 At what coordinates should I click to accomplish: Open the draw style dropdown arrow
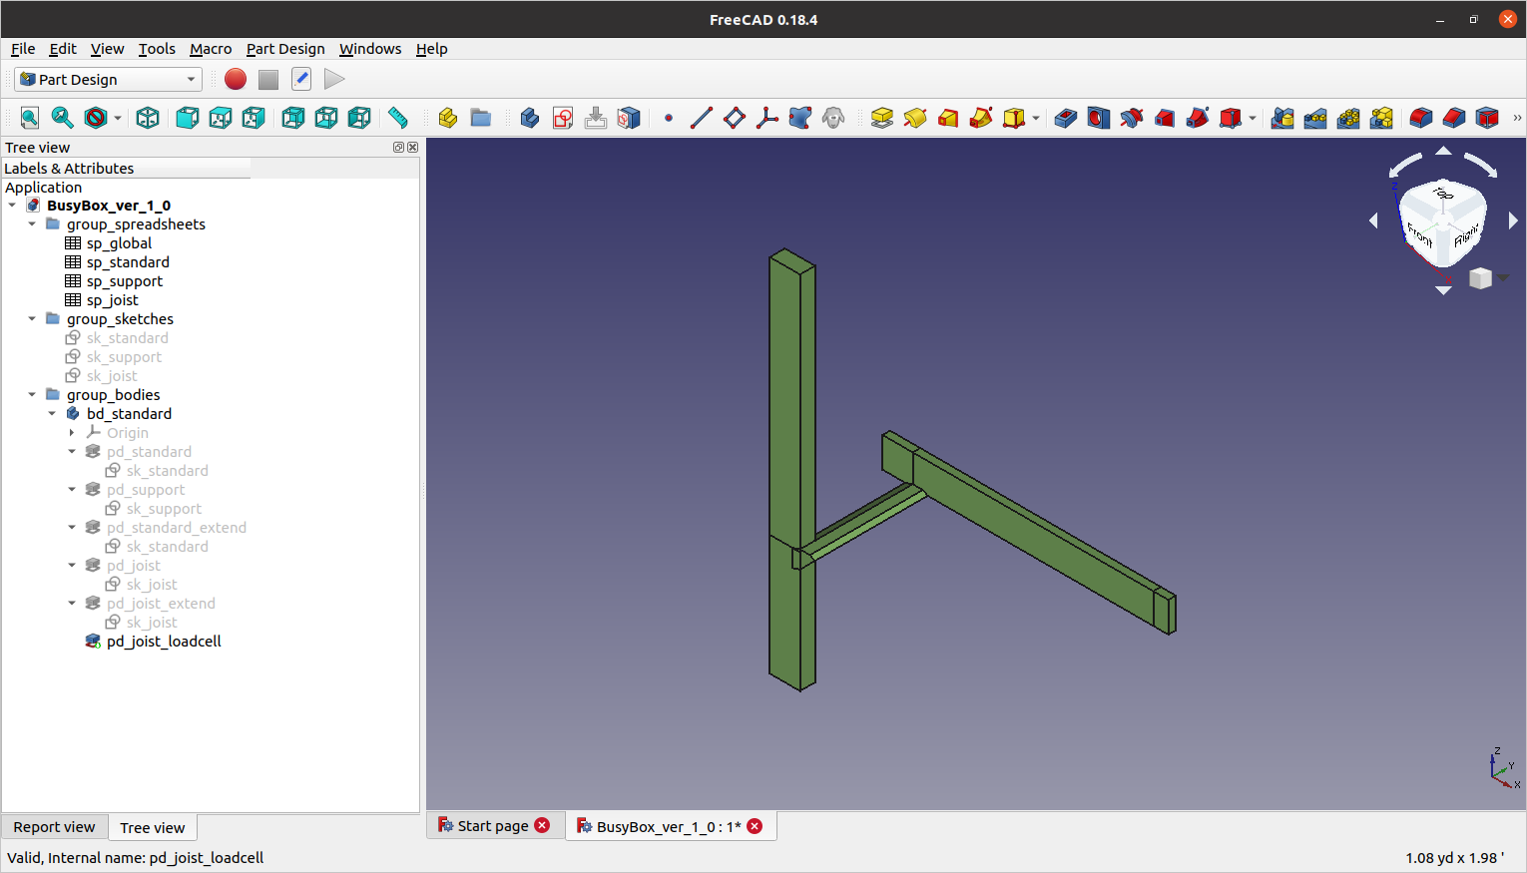tap(118, 118)
